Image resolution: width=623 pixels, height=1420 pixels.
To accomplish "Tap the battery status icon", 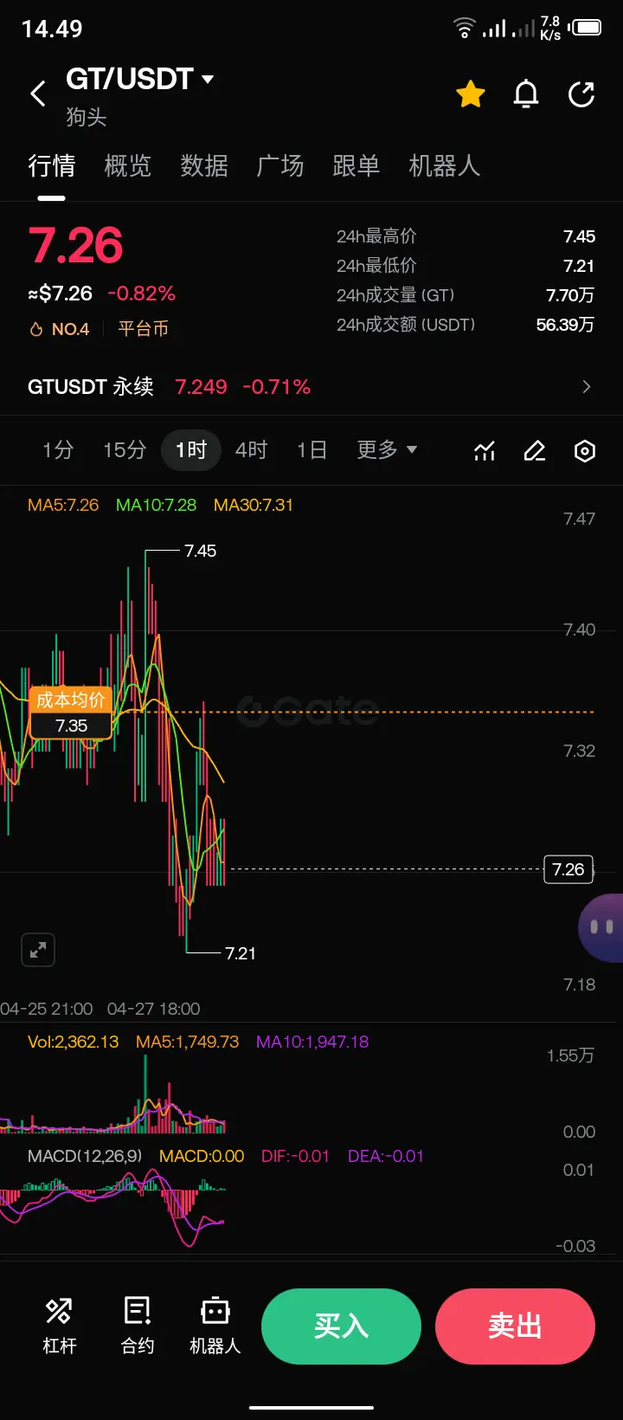I will [586, 28].
